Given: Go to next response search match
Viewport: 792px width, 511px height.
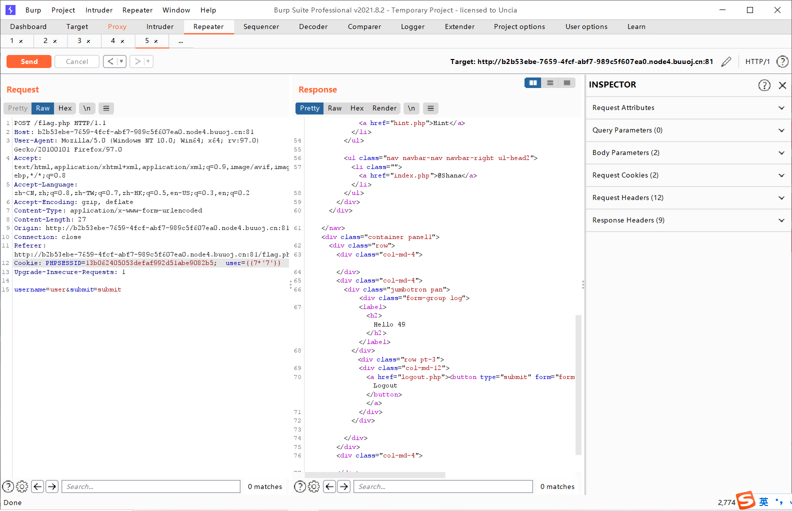Looking at the screenshot, I should click(344, 486).
